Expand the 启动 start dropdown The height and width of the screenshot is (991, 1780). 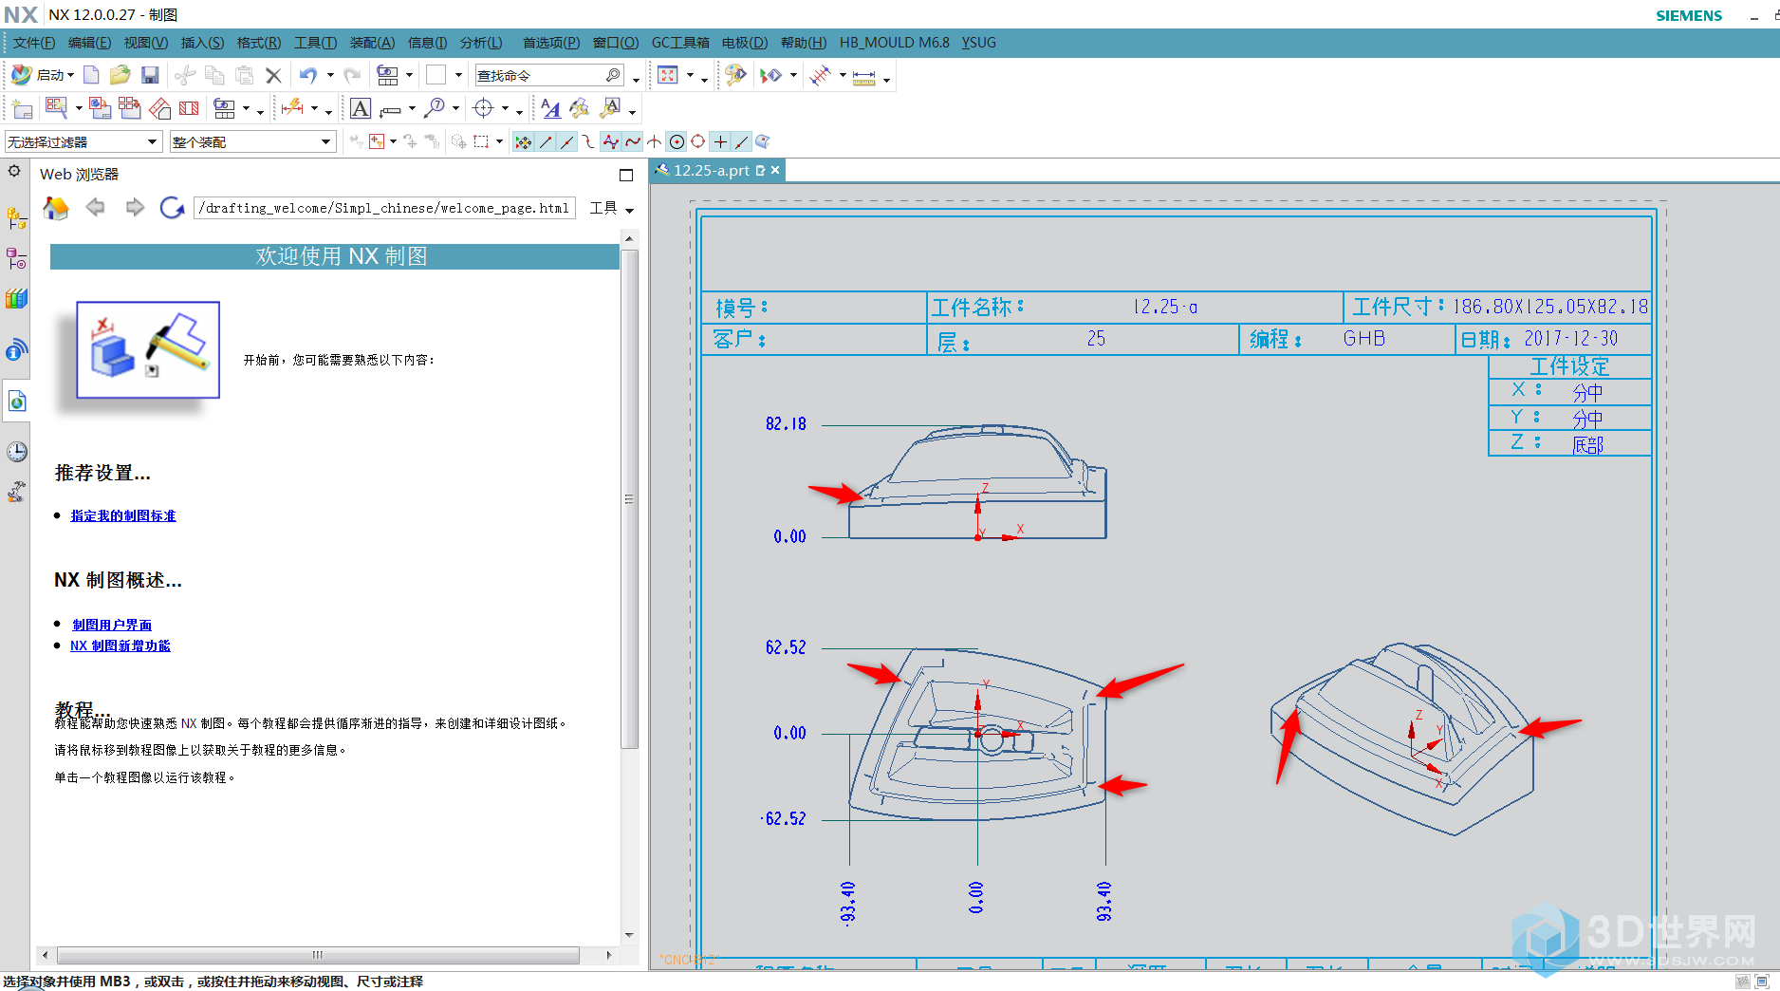pyautogui.click(x=71, y=76)
